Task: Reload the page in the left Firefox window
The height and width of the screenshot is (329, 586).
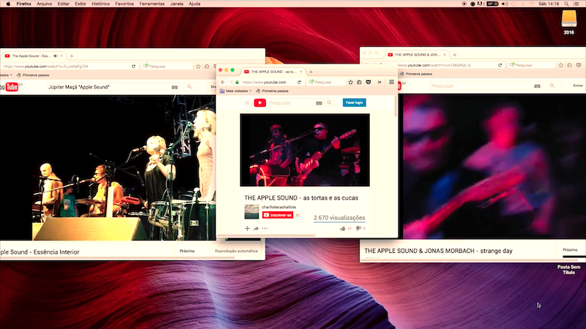Action: [133, 66]
